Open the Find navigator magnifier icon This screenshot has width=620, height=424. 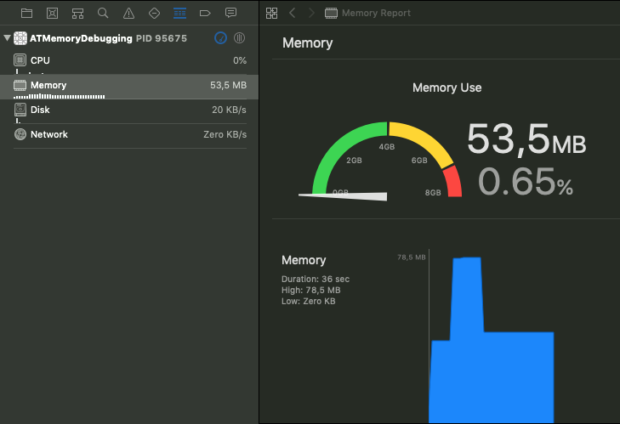[x=103, y=14]
